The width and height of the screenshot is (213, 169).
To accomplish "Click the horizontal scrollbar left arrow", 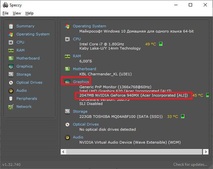I will pos(63,152).
